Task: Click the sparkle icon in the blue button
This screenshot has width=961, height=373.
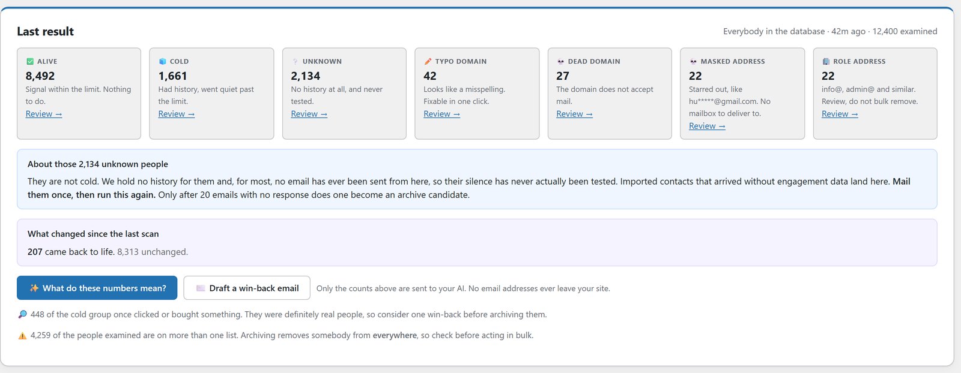Action: (x=34, y=288)
